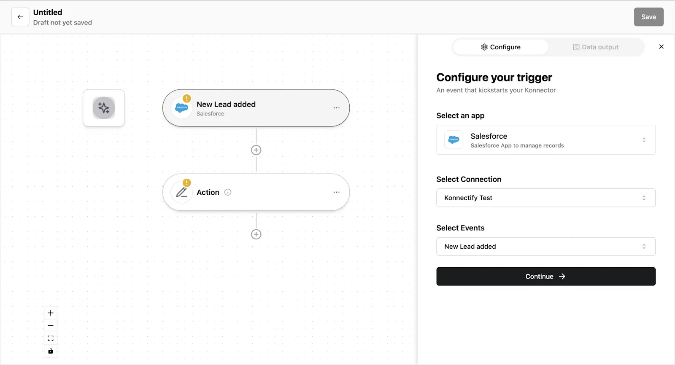Zoom in on the canvas

point(51,313)
